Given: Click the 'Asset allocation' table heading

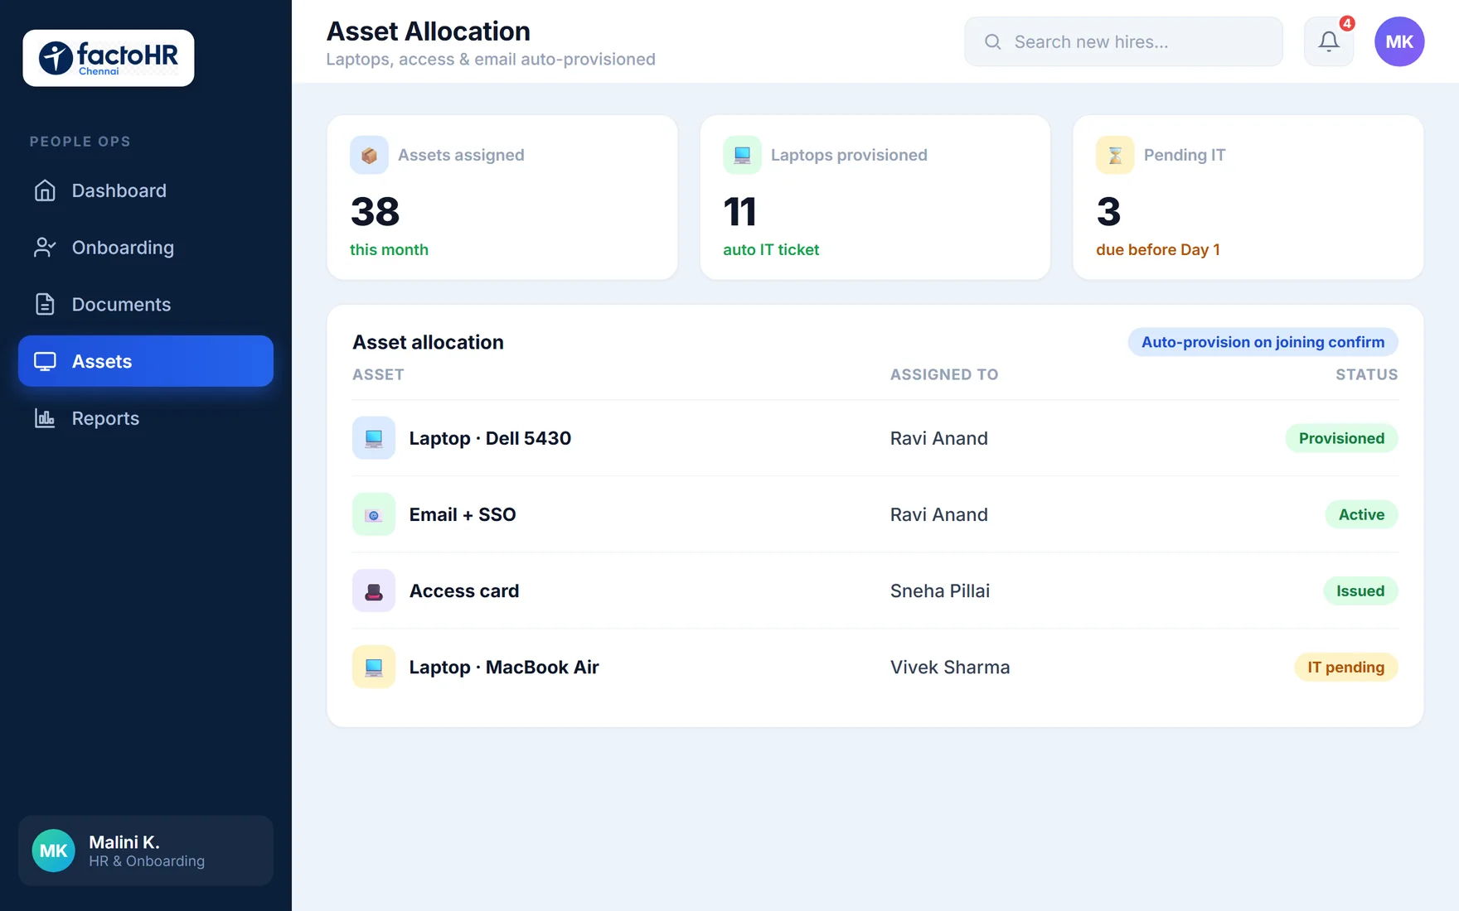Looking at the screenshot, I should (x=428, y=342).
